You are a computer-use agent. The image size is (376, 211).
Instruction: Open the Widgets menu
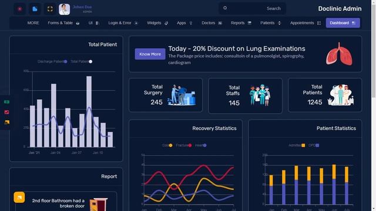click(154, 23)
